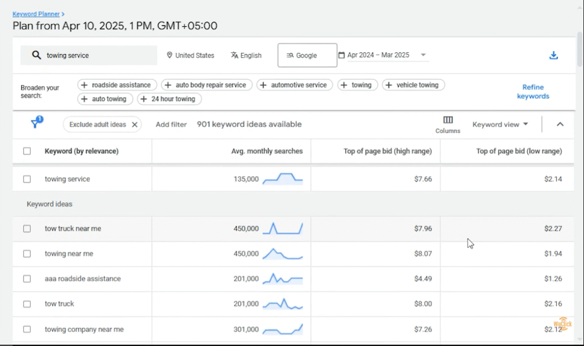Open the Keyword view dropdown
This screenshot has height=346, width=584.
(500, 125)
